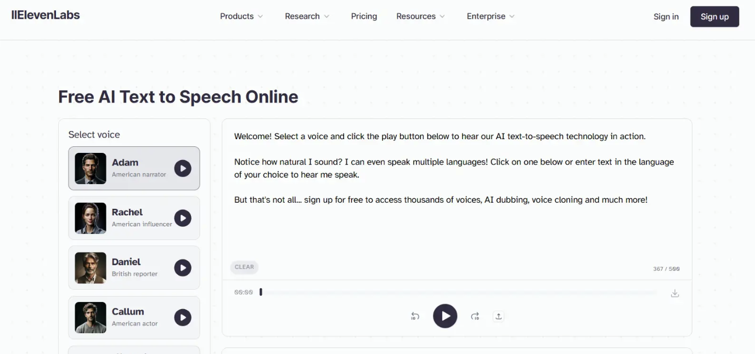
Task: Select the Callum voice name
Action: pos(128,311)
